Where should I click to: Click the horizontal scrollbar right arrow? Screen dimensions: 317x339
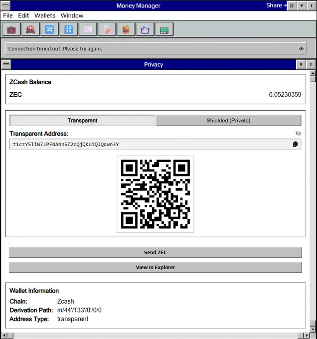pos(307,336)
